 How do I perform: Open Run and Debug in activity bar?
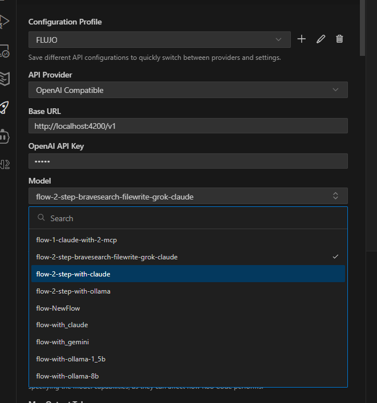(x=5, y=22)
